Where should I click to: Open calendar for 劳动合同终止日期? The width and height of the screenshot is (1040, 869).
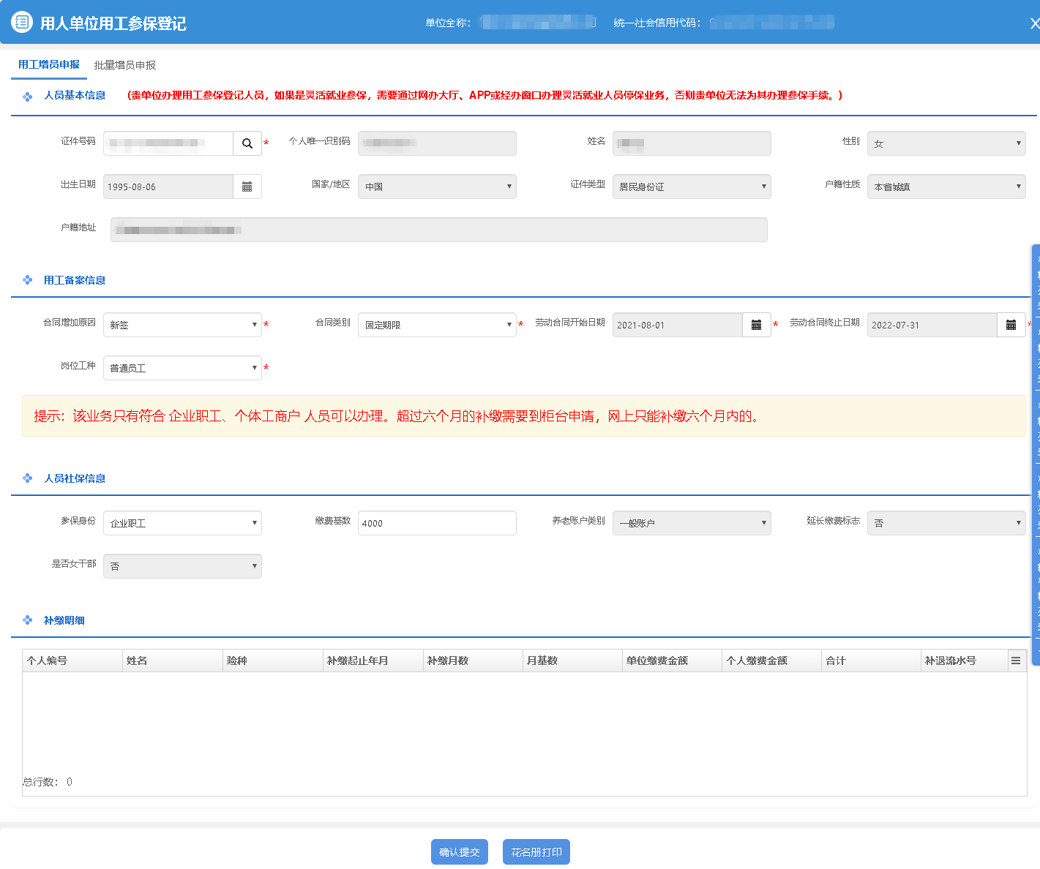pyautogui.click(x=1011, y=325)
